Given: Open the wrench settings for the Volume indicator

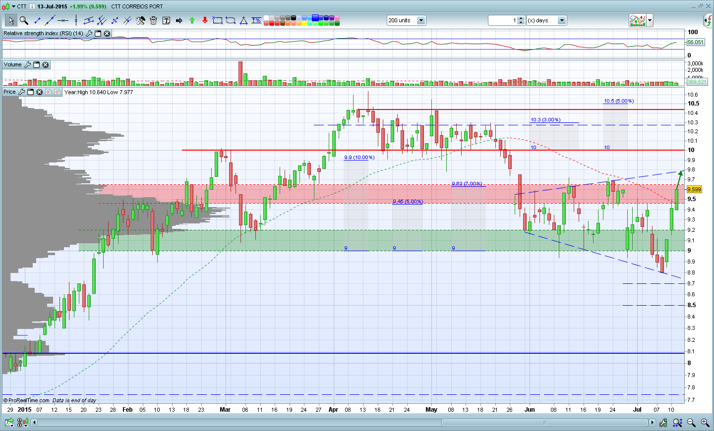Looking at the screenshot, I should (28, 65).
